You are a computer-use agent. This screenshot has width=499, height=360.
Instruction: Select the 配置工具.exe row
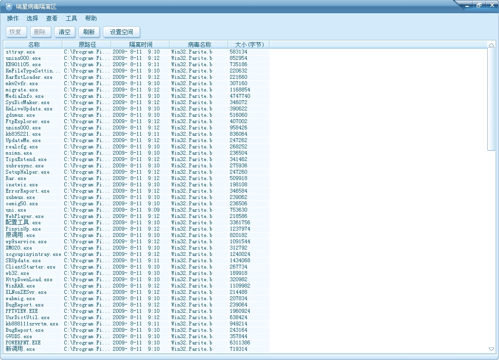pyautogui.click(x=137, y=222)
